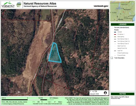Viewport: 136px width, 106px height.
Task: Click the DISCLAIMER paragraph
Action: [x=87, y=101]
